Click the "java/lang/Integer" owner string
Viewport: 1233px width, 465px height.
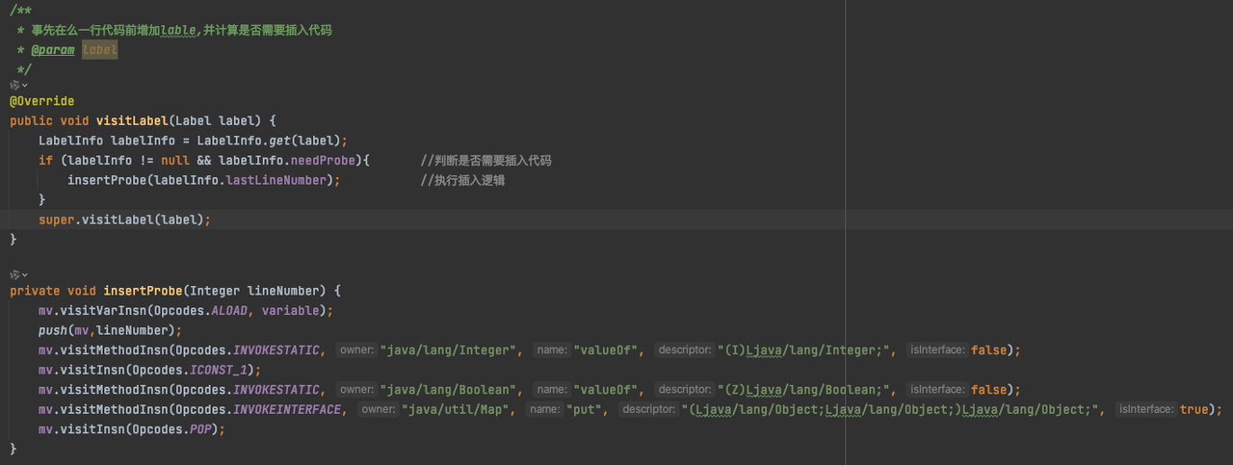pos(451,350)
